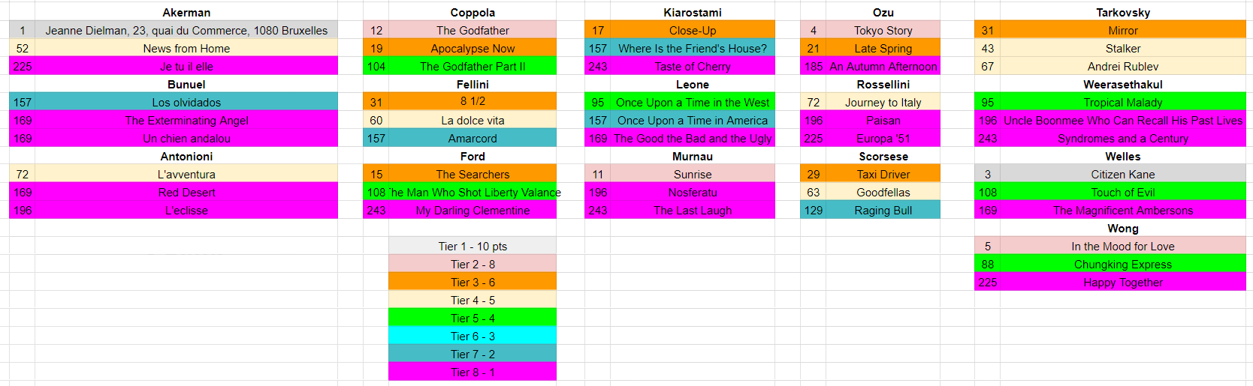Select the Happy Together cell
The width and height of the screenshot is (1253, 386).
[1122, 283]
